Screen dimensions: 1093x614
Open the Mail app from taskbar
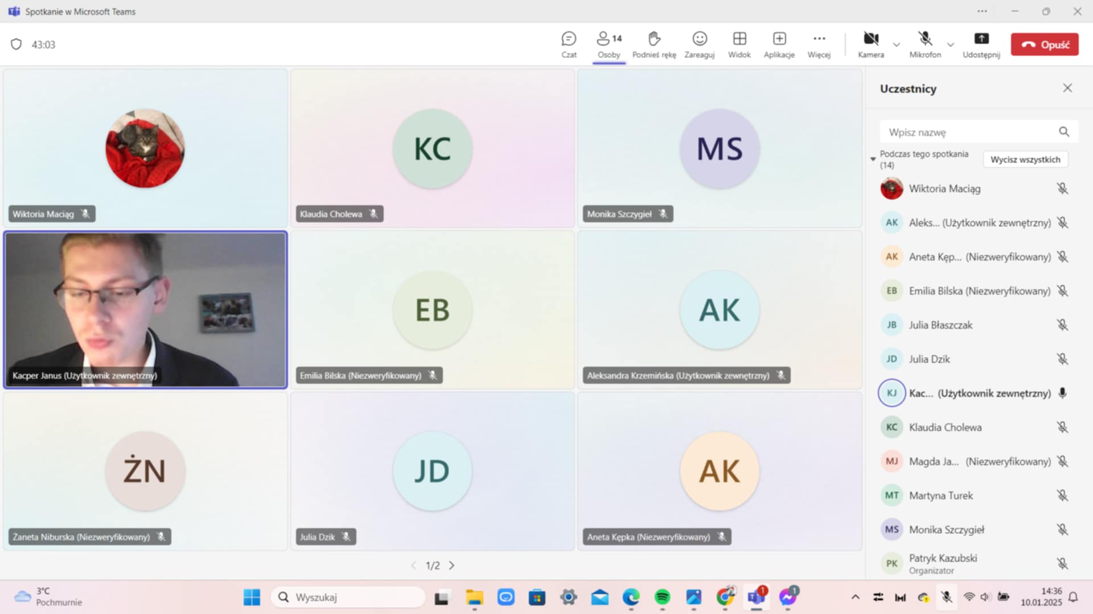(x=599, y=598)
